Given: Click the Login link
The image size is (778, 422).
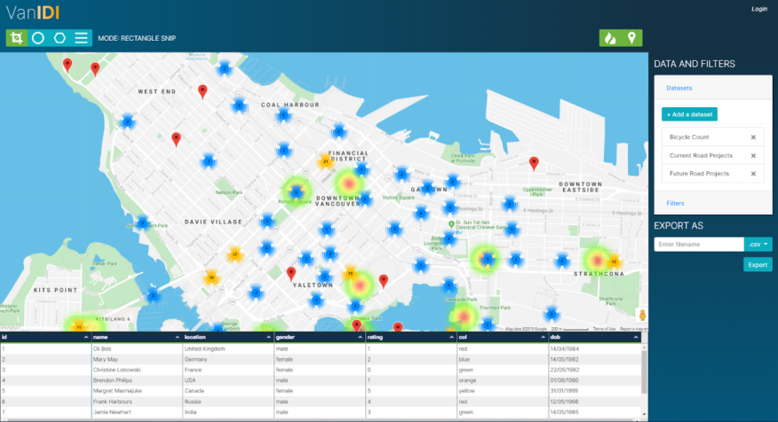Looking at the screenshot, I should coord(759,9).
